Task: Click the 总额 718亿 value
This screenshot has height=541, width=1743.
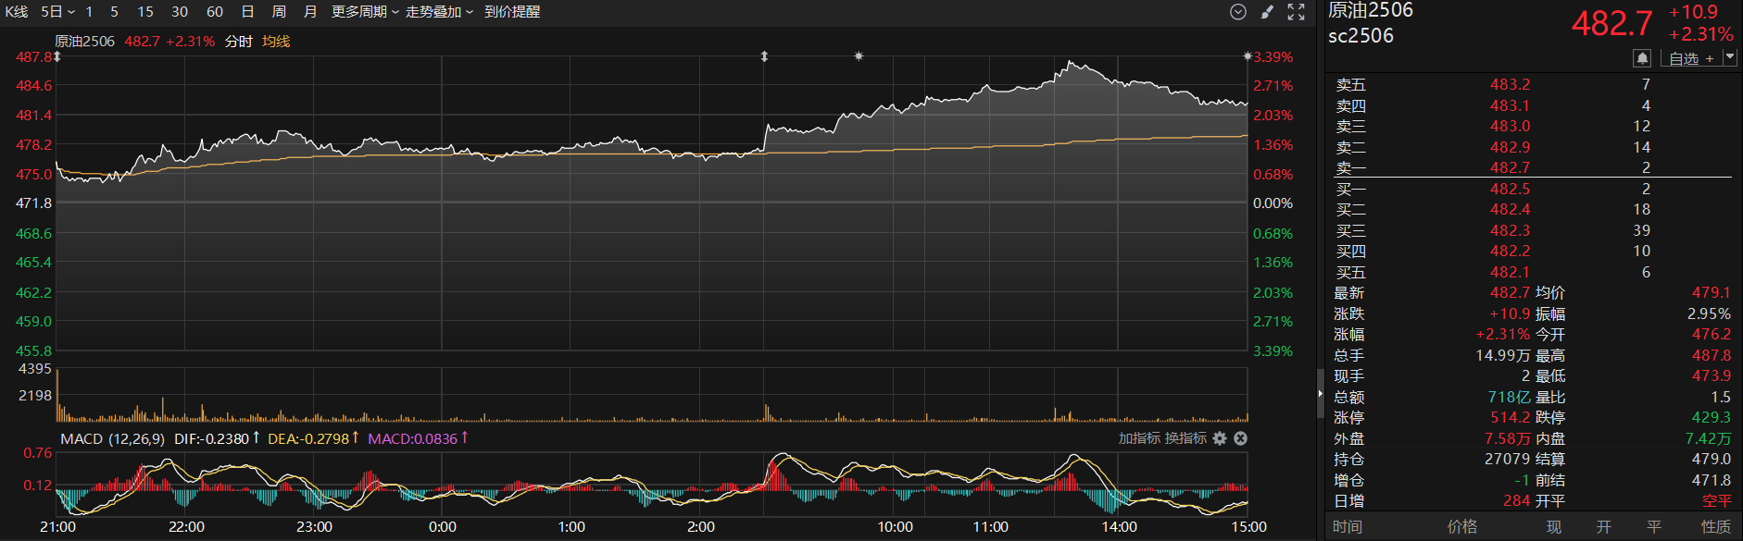Action: 1509,397
